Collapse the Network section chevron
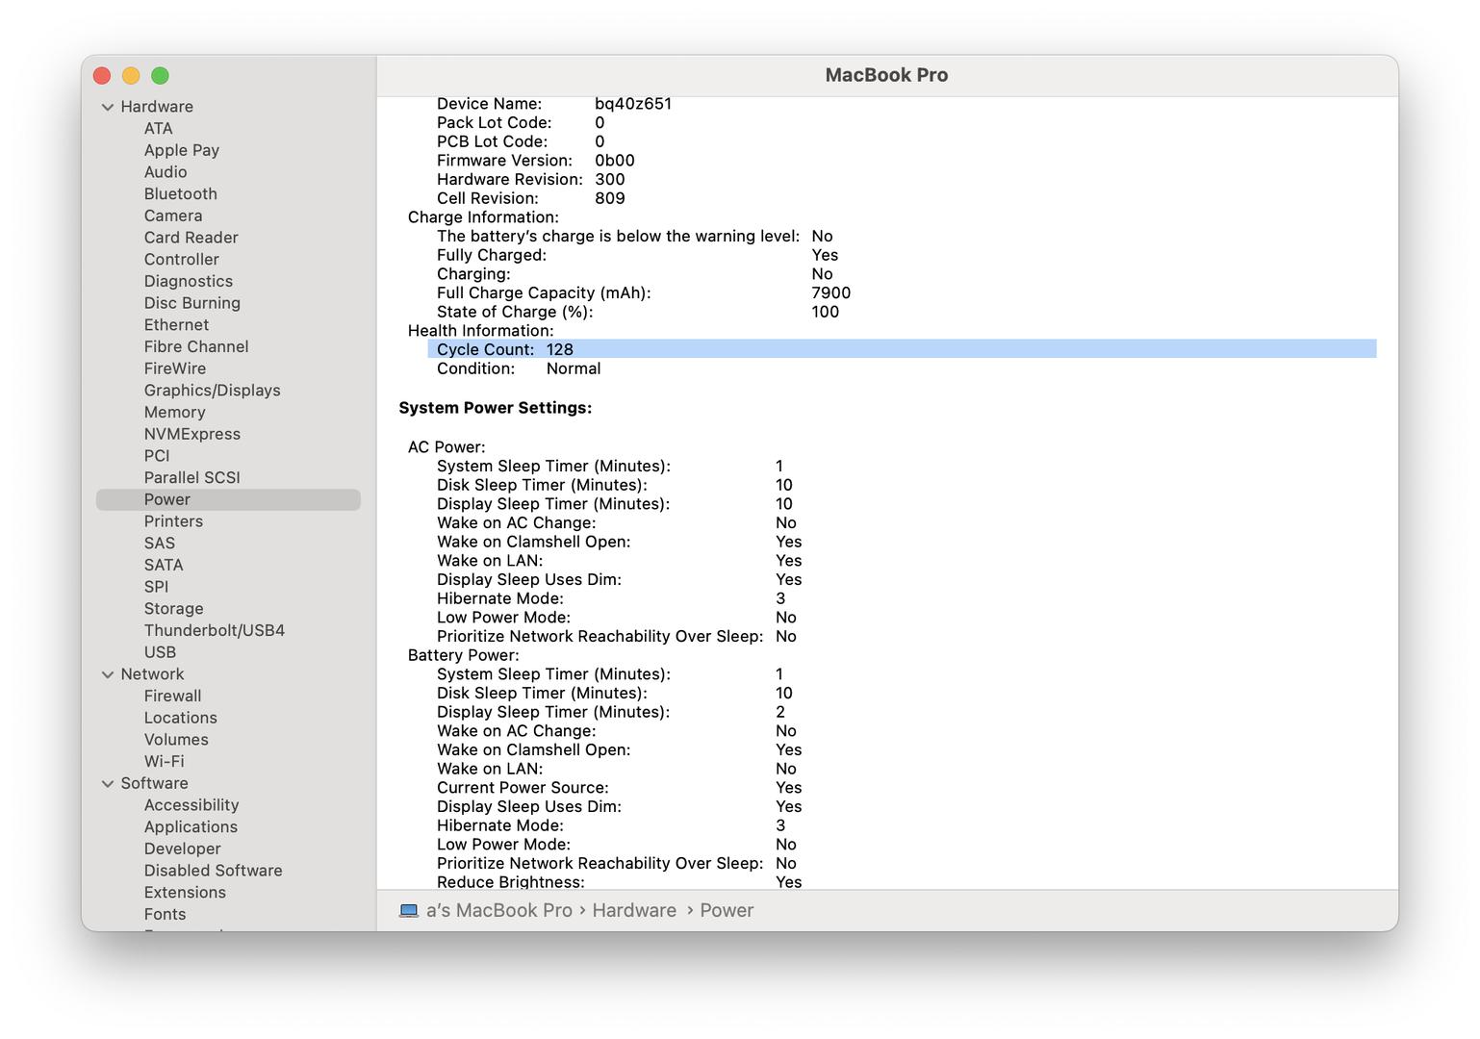1480x1039 pixels. tap(108, 674)
